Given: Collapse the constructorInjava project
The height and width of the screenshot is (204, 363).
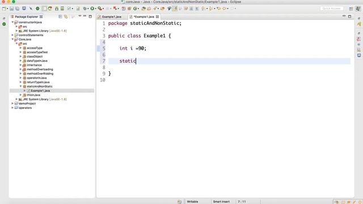Looking at the screenshot, I should tap(12, 22).
